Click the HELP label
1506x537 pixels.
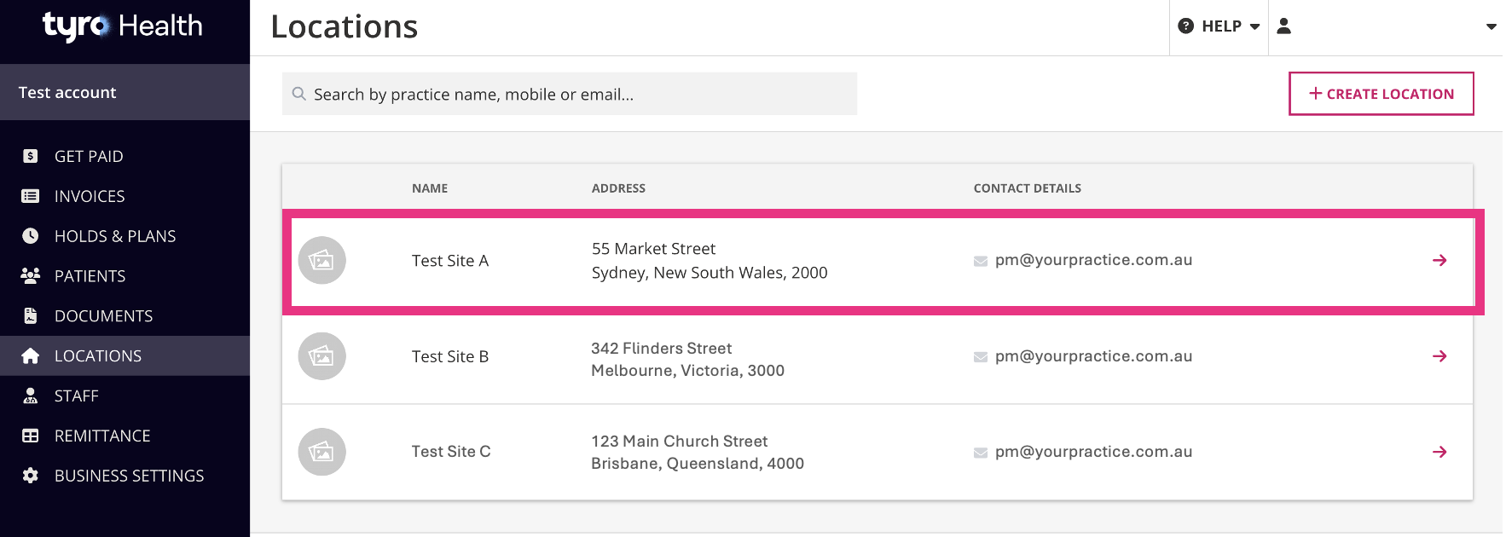1221,26
